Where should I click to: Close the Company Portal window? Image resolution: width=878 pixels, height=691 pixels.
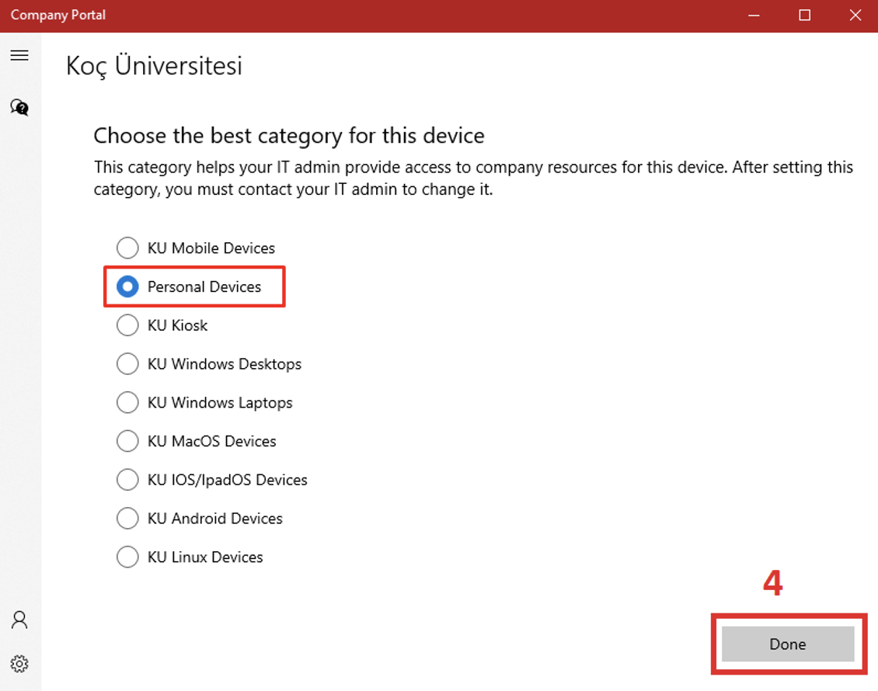coord(855,14)
